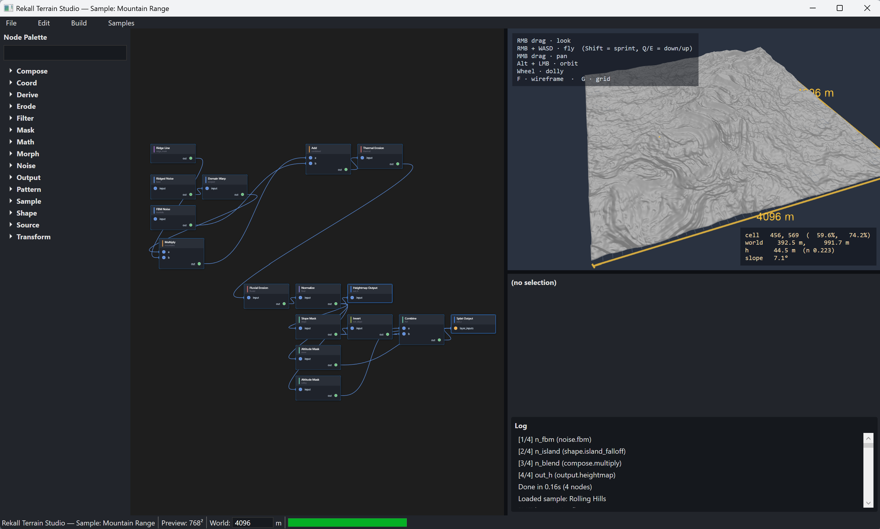Click the out port of the Combine node

coord(439,340)
